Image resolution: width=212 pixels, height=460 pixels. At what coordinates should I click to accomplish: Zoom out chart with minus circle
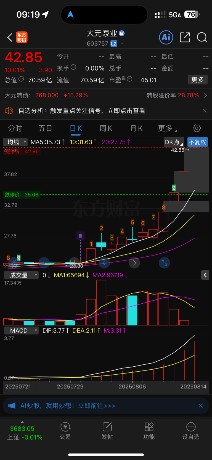click(x=44, y=263)
